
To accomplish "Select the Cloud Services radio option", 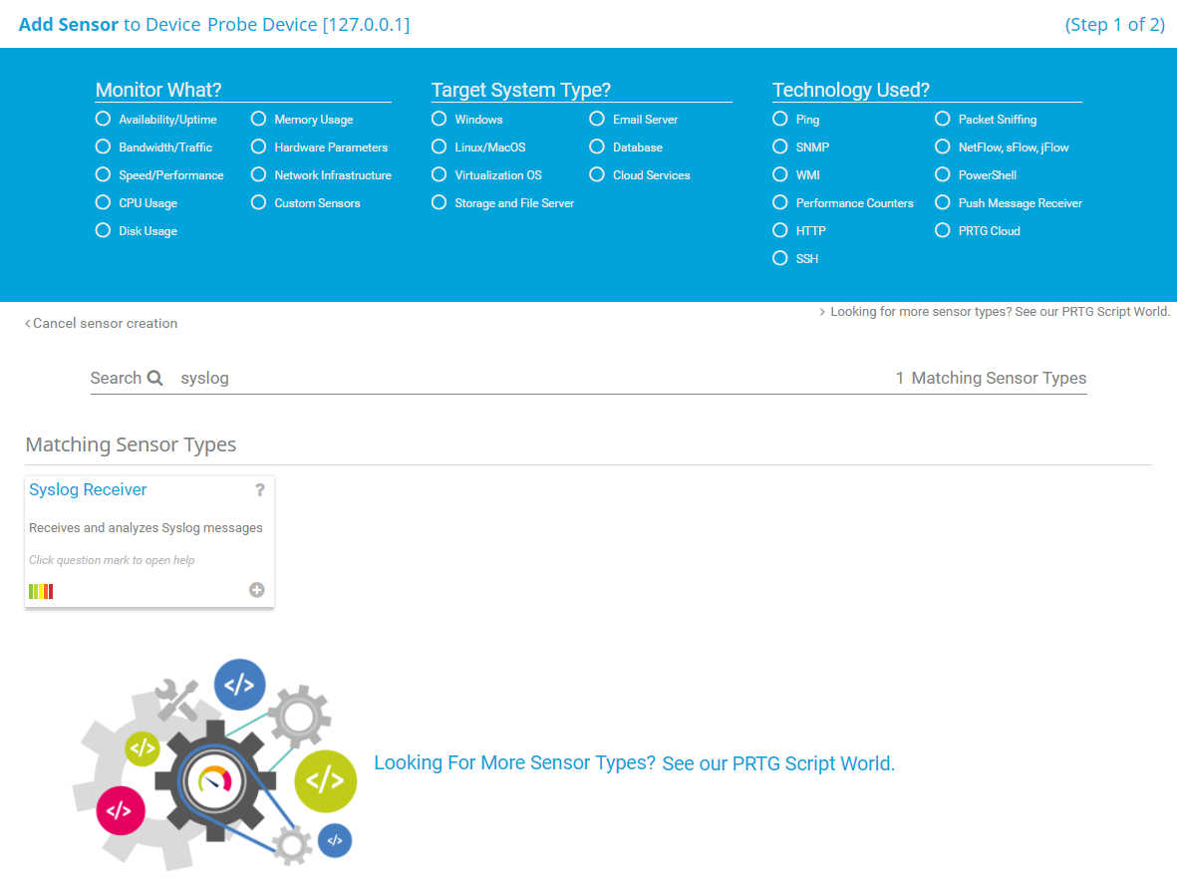I will click(597, 174).
